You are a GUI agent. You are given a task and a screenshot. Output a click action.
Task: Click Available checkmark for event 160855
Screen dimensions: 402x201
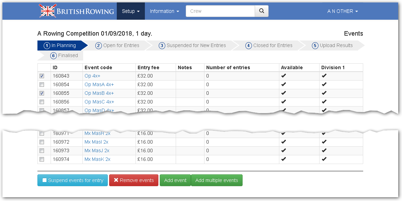[283, 93]
